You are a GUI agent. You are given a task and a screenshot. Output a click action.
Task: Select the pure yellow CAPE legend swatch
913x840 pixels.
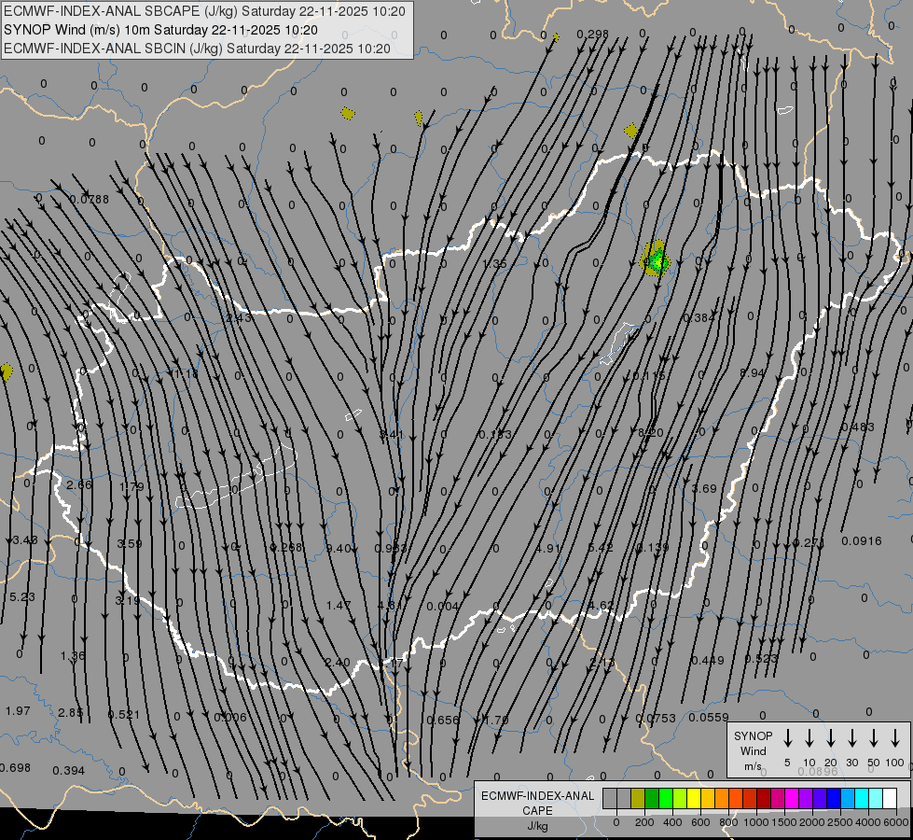pyautogui.click(x=694, y=799)
